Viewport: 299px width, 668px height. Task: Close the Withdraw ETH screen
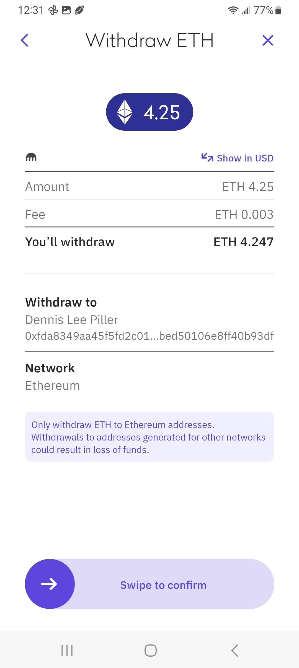tap(268, 41)
